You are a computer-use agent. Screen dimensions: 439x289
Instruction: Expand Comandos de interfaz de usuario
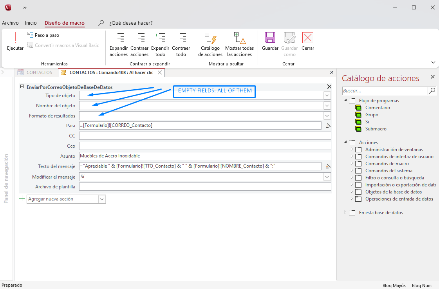click(x=352, y=156)
